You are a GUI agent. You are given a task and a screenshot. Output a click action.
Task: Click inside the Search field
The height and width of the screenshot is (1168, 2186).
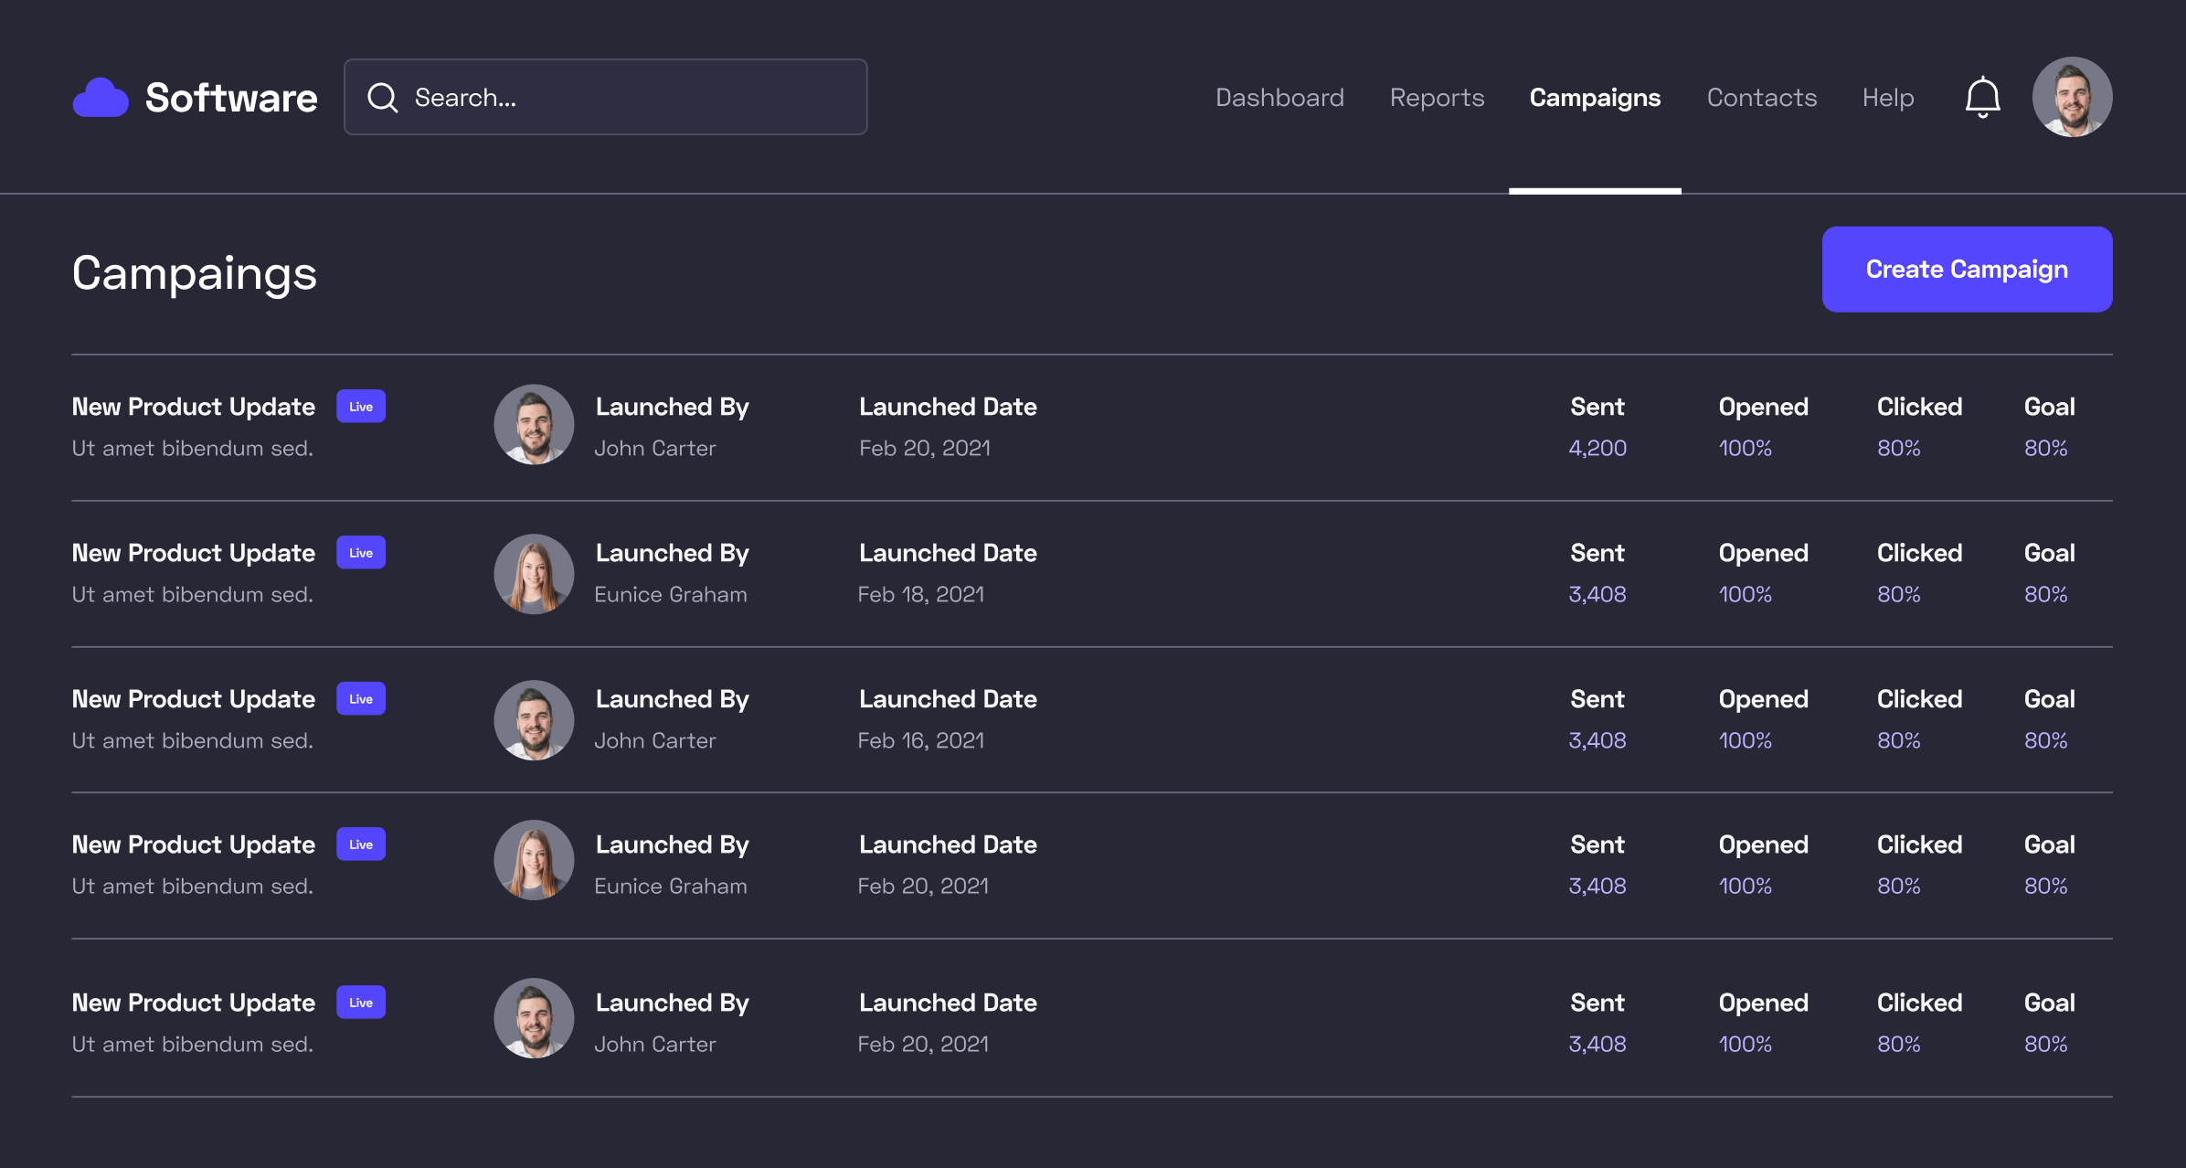point(605,97)
